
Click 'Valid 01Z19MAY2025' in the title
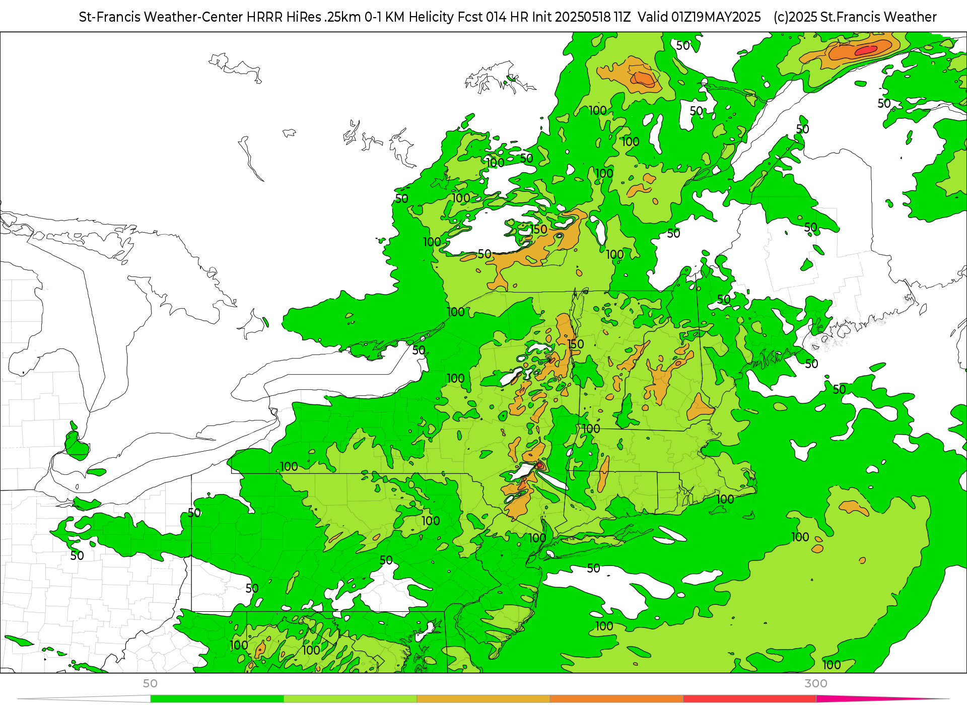pos(699,17)
